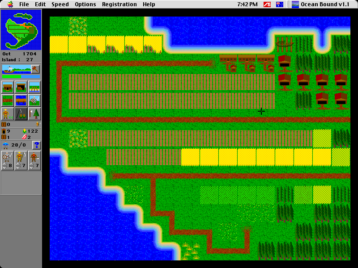Image resolution: width=358 pixels, height=268 pixels.
Task: Open the Options menu
Action: [x=85, y=4]
